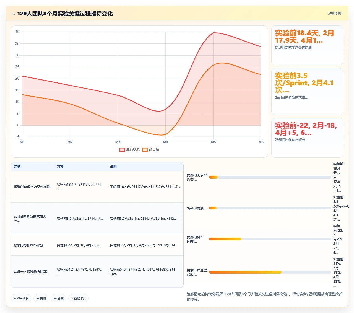The image size is (354, 313).
Task: Click the 维度 column header
Action: (x=17, y=167)
